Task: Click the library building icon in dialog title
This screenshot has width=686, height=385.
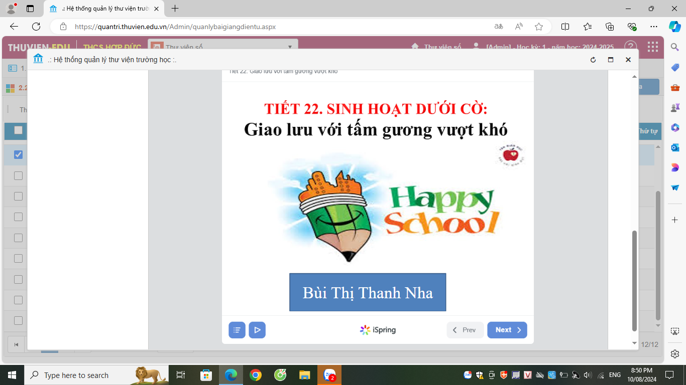Action: click(x=38, y=59)
